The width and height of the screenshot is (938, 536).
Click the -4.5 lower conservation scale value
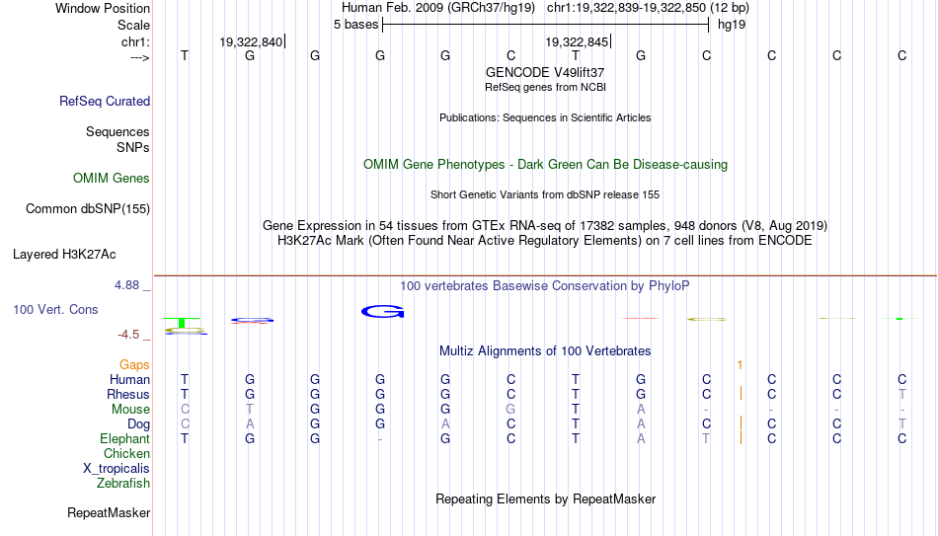pyautogui.click(x=128, y=335)
